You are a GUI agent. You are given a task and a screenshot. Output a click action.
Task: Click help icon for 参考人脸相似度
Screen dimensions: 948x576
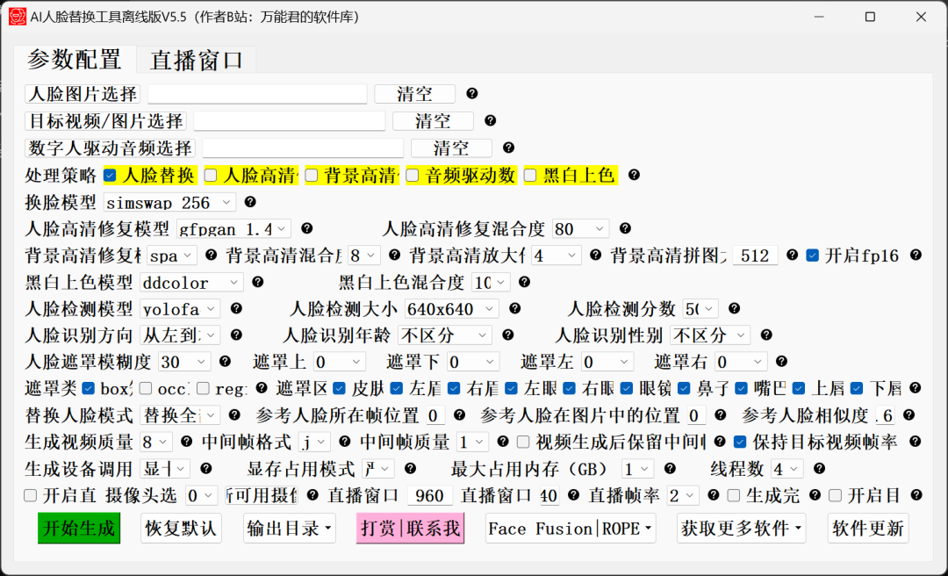[908, 414]
